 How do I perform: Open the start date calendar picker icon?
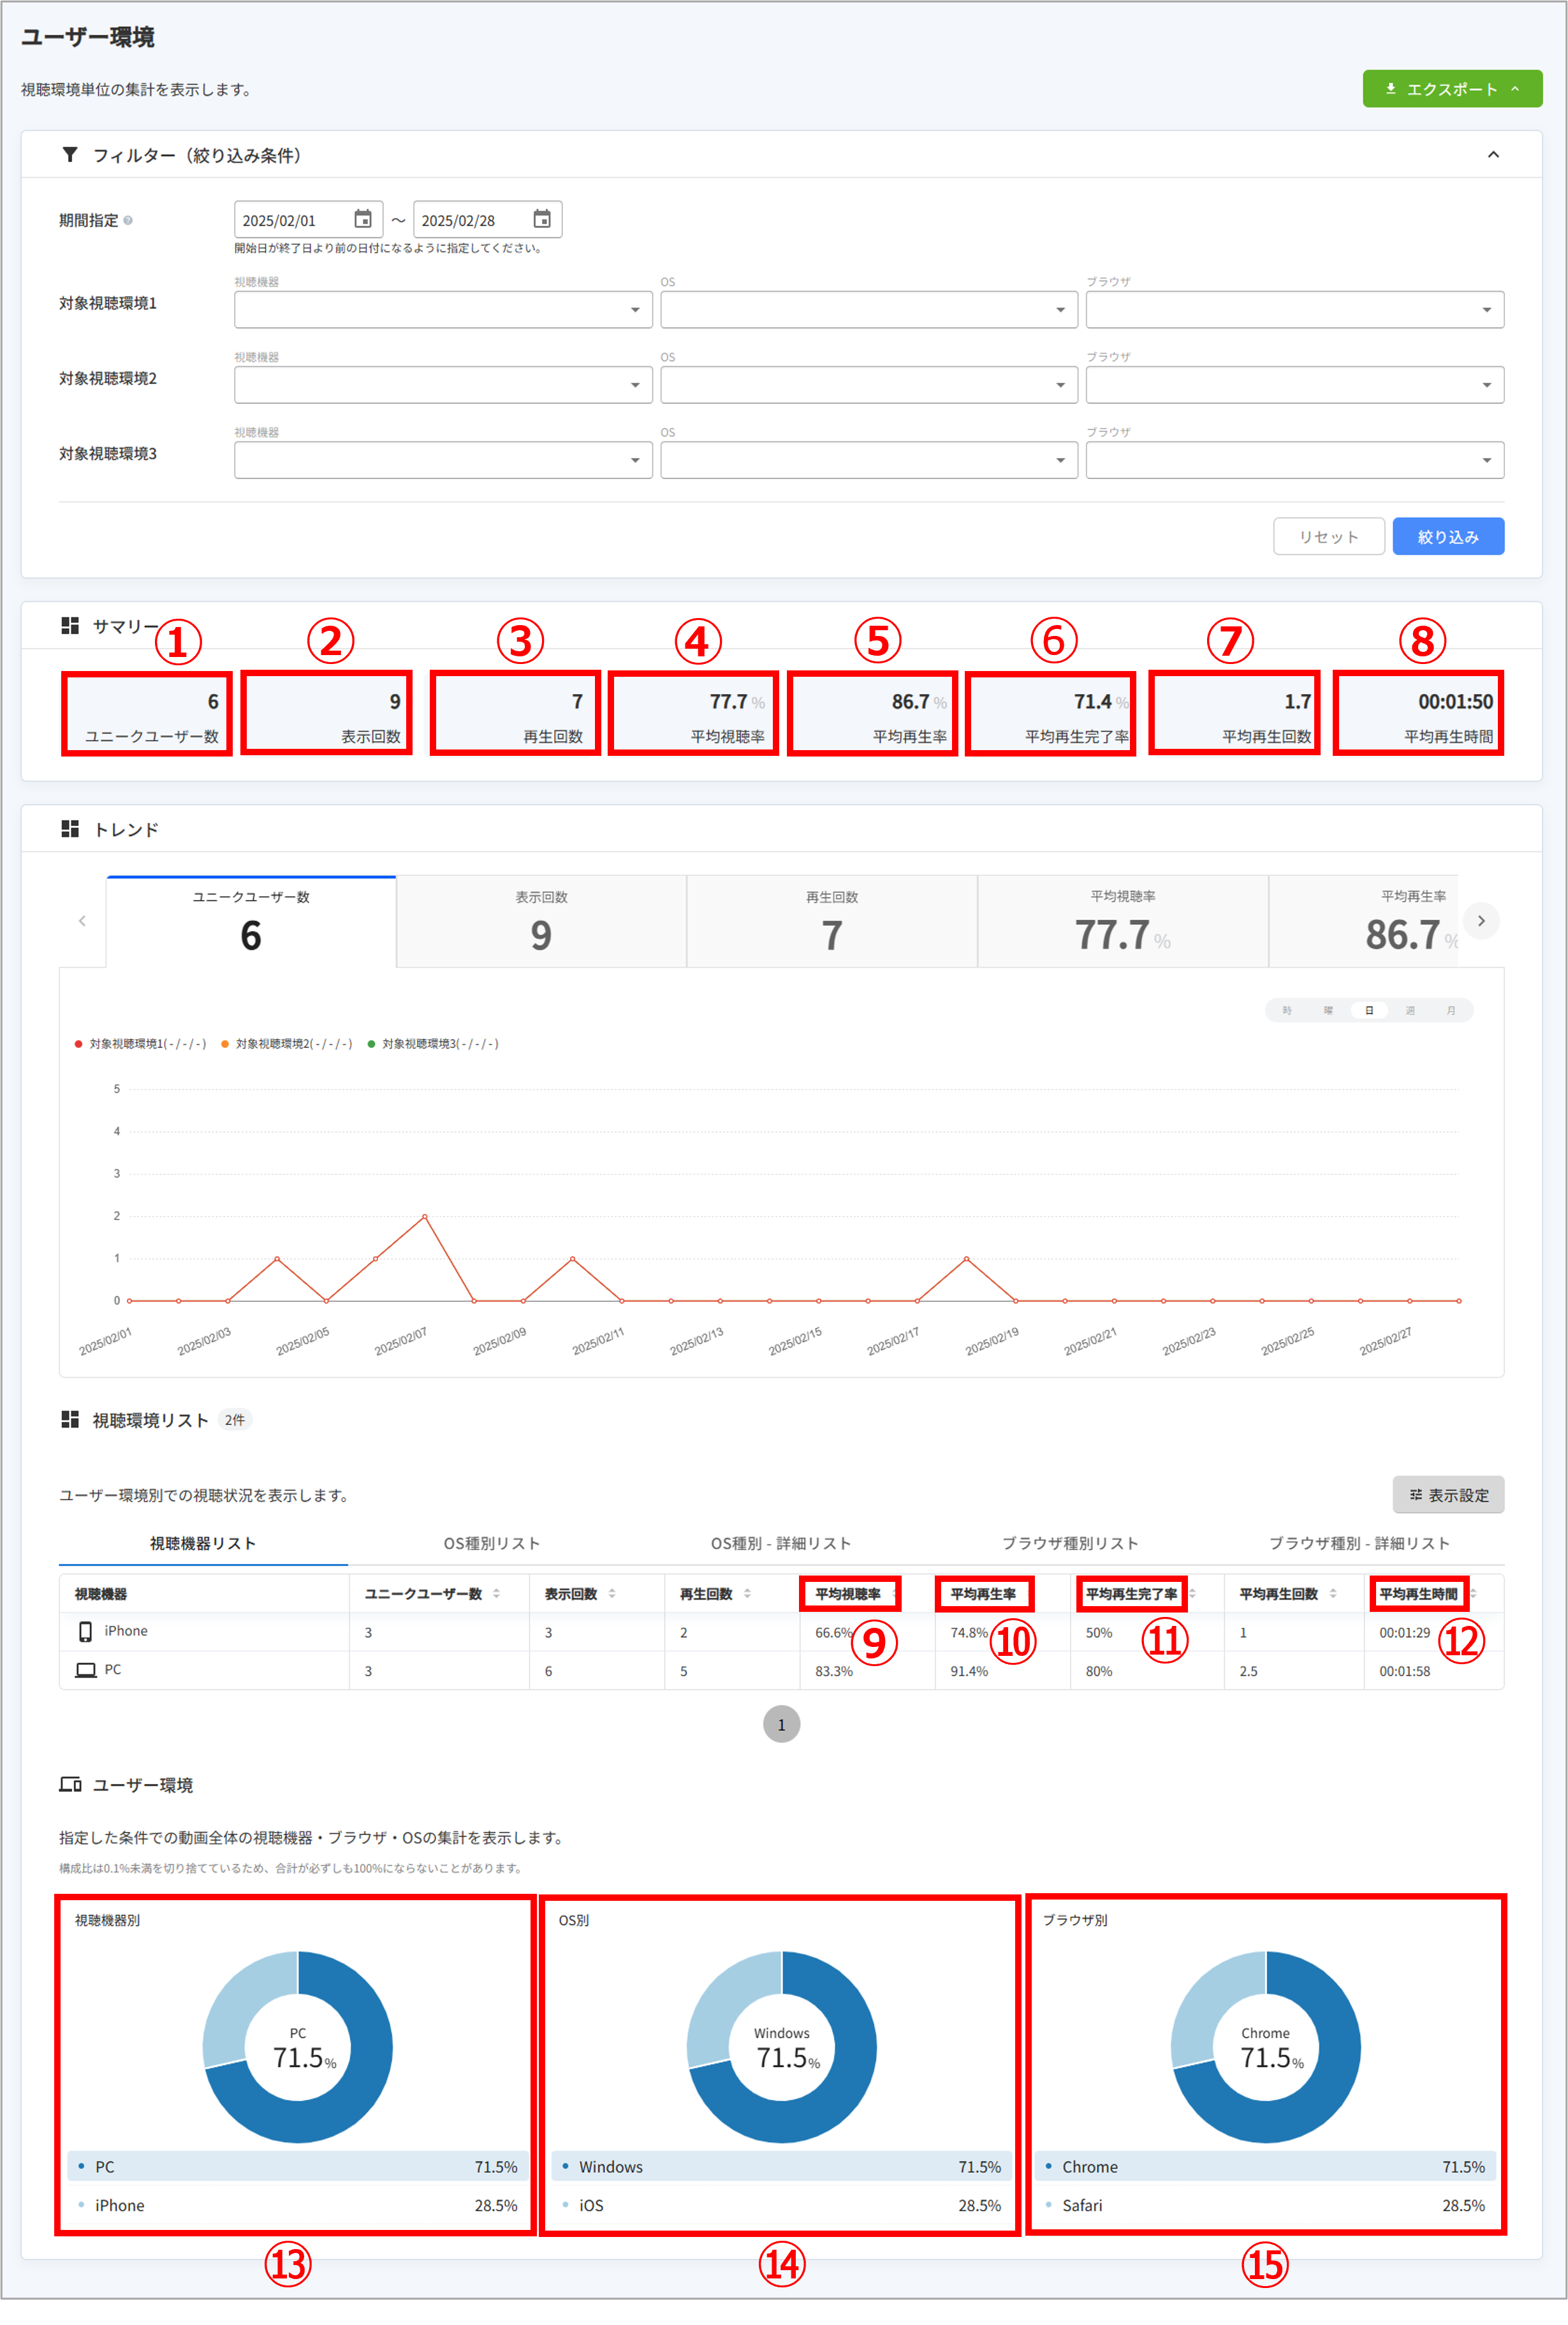pyautogui.click(x=363, y=219)
